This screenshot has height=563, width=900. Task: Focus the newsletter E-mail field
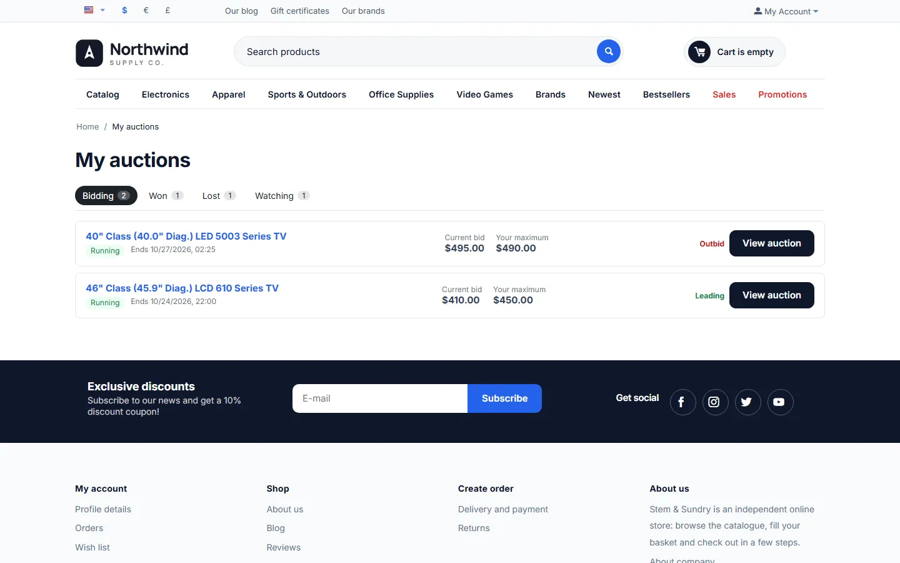point(380,398)
